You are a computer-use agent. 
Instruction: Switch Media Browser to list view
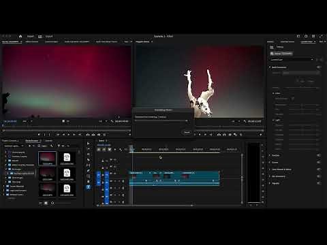coord(40,203)
